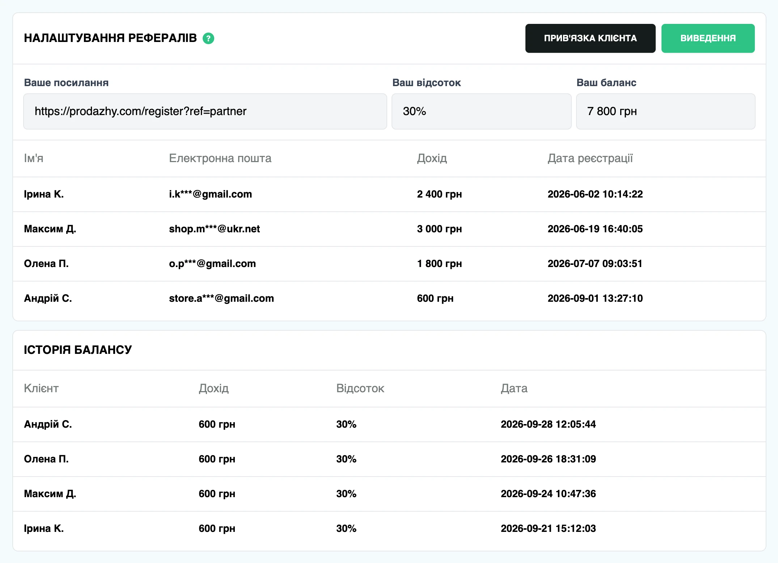
Task: Select Андрій С. in referrals table
Action: coord(48,299)
